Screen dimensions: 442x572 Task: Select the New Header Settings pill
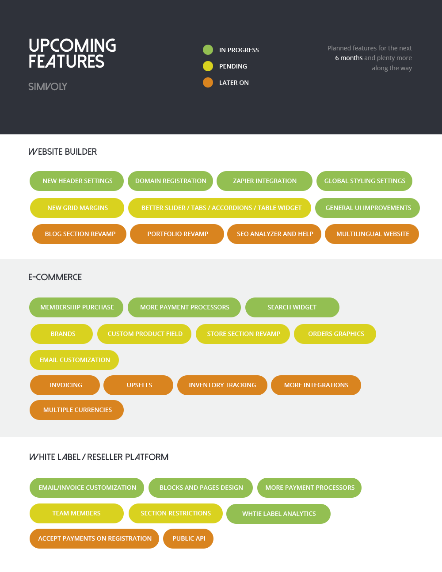(x=77, y=181)
